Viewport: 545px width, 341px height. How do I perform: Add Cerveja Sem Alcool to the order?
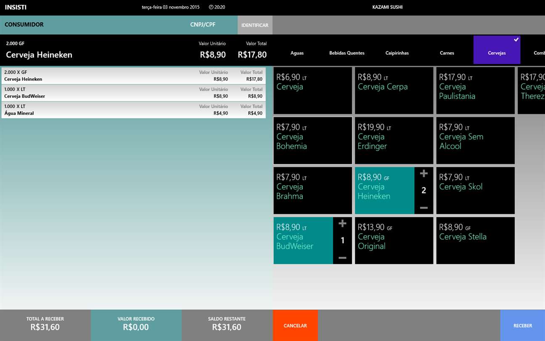(x=475, y=141)
